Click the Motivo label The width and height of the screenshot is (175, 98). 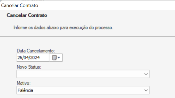coord(24,83)
